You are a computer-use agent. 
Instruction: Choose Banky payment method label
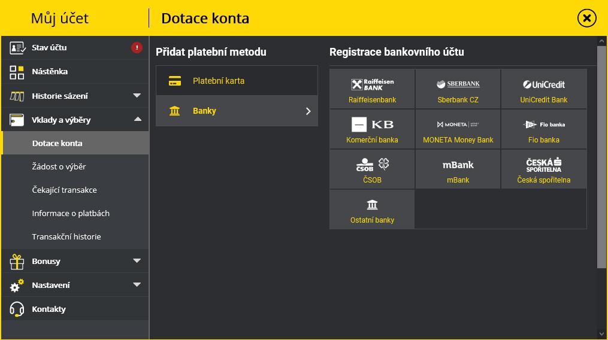click(204, 111)
